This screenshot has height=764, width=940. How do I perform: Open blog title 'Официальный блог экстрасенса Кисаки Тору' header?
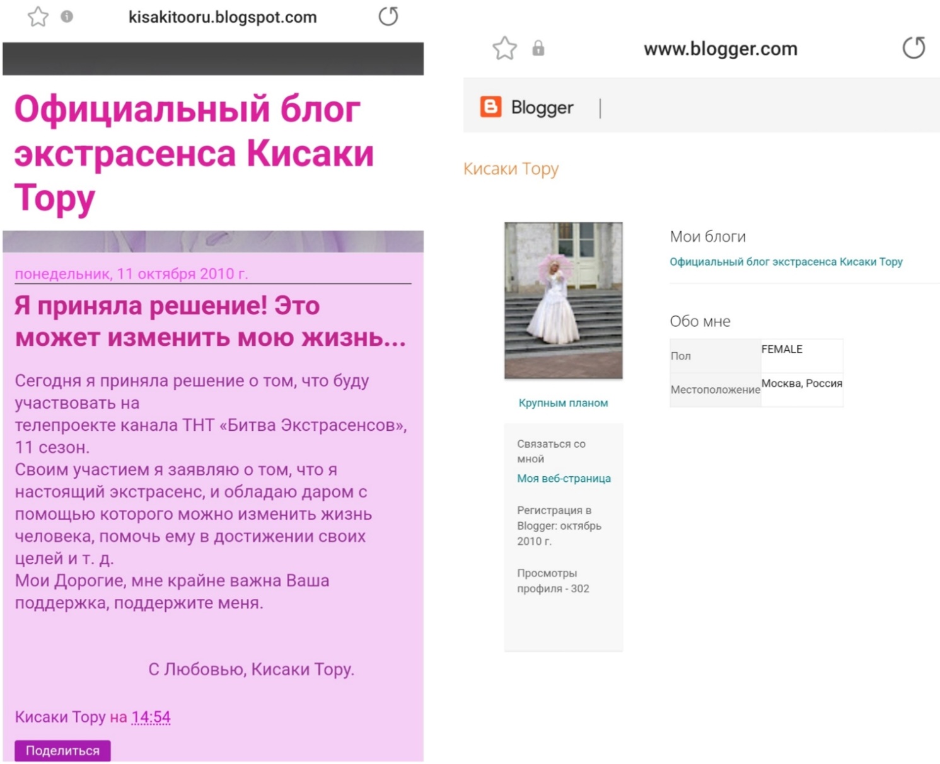(x=194, y=154)
